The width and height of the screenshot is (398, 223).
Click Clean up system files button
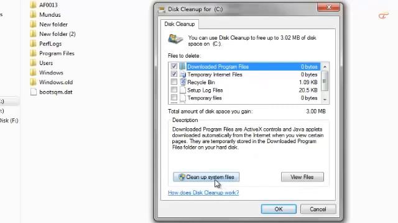coord(206,177)
